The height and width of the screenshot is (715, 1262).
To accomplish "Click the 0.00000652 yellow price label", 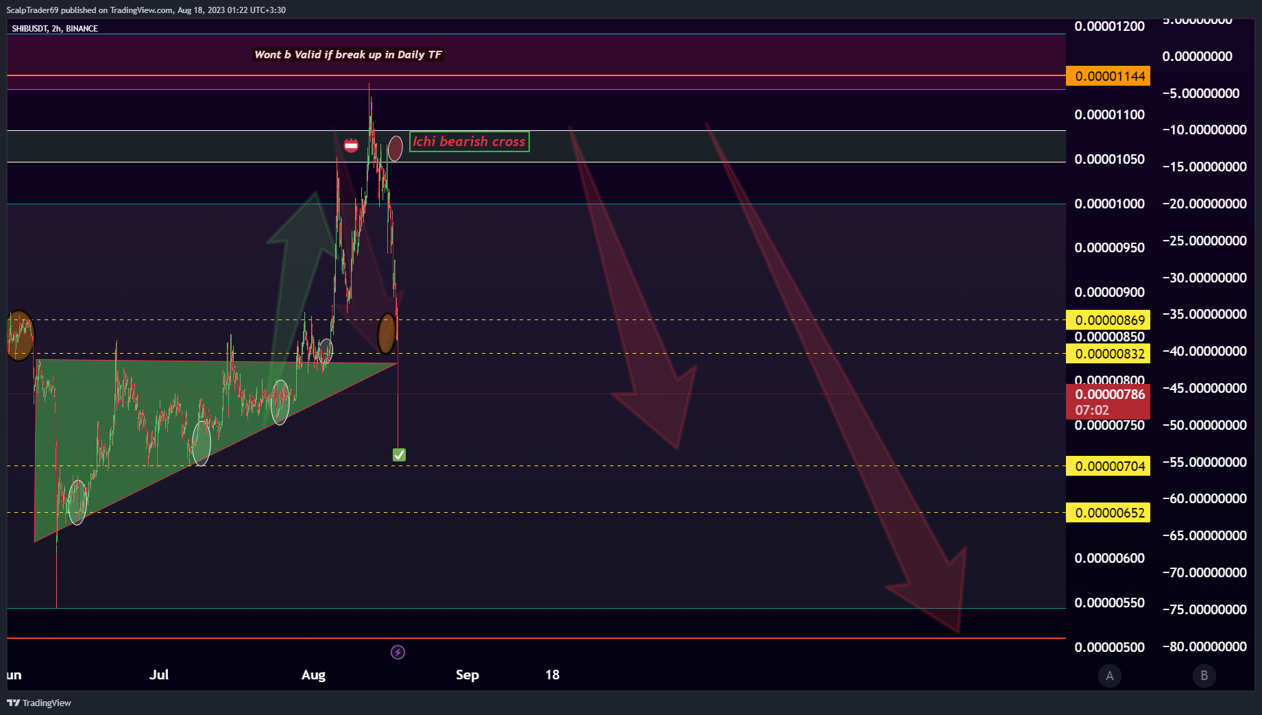I will (x=1108, y=513).
